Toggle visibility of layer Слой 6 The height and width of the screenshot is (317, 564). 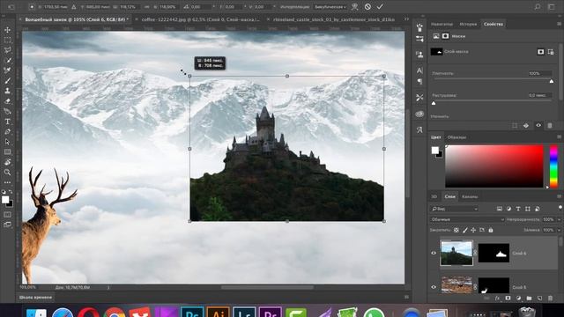coord(434,253)
